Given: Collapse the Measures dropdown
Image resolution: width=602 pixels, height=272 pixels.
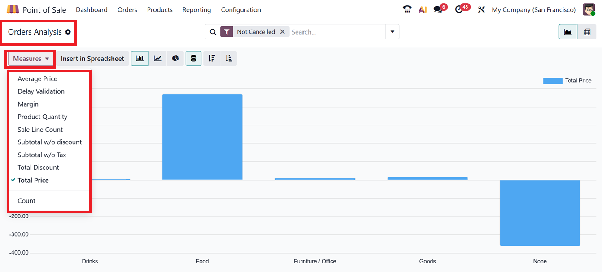Looking at the screenshot, I should click(31, 59).
